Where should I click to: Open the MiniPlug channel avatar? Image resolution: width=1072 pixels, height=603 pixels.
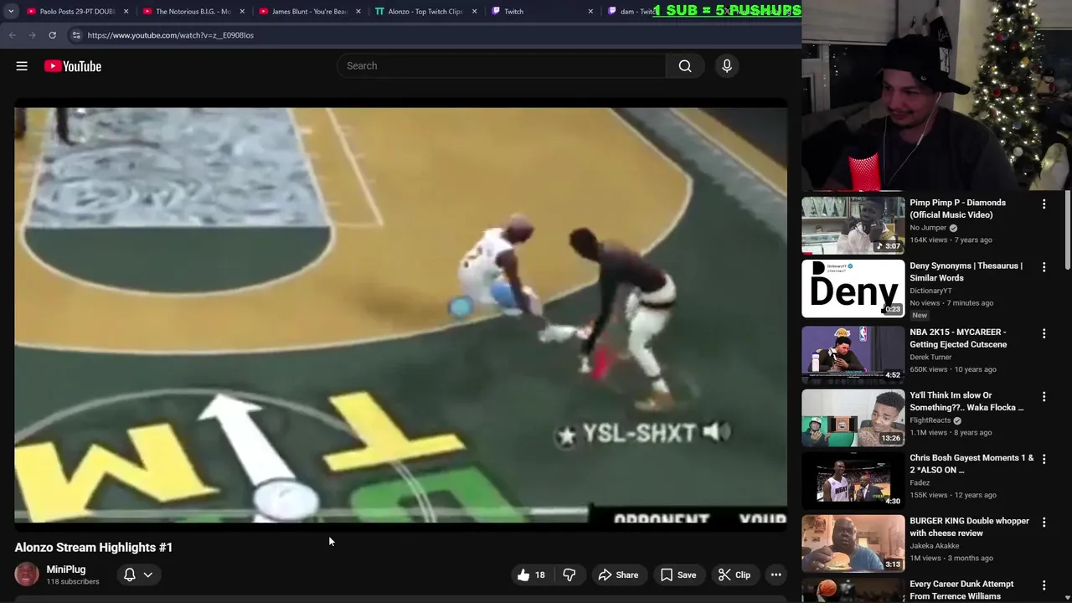pos(27,575)
